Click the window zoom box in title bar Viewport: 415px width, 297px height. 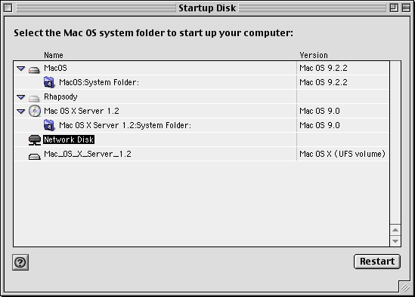point(394,8)
